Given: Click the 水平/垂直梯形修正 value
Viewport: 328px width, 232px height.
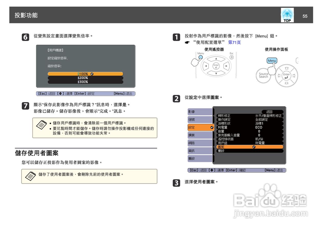Looking at the screenshot, I should pyautogui.click(x=268, y=116).
